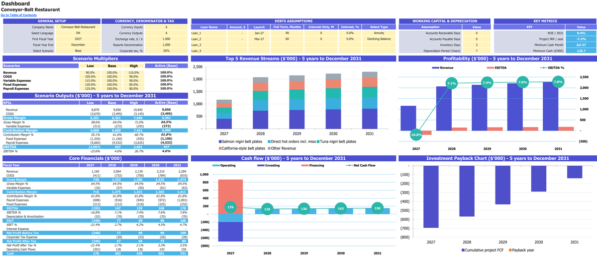Select the Project IRR value -7.2%
Image resolution: width=597 pixels, height=257 pixels.
(x=581, y=39)
